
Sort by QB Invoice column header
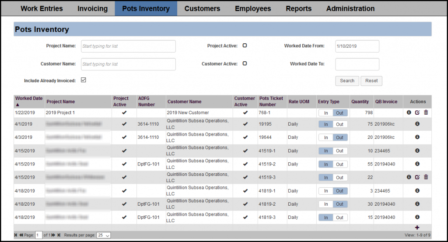(386, 102)
